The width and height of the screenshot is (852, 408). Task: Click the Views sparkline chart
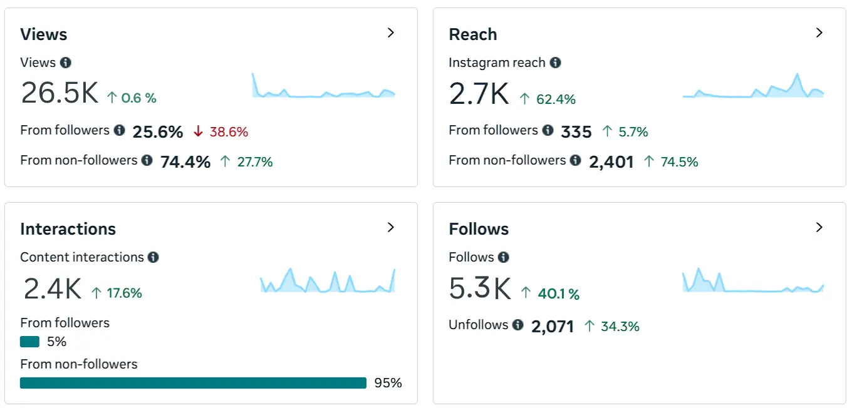pos(323,88)
